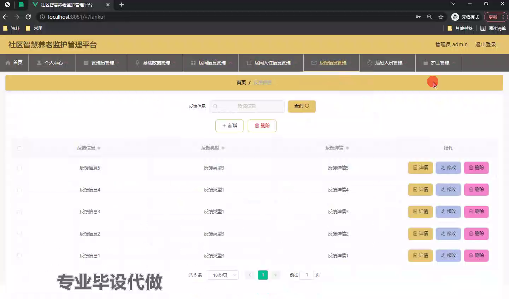Open 详情 for 反馈信息3
Screen dimensions: 509x299
point(420,212)
